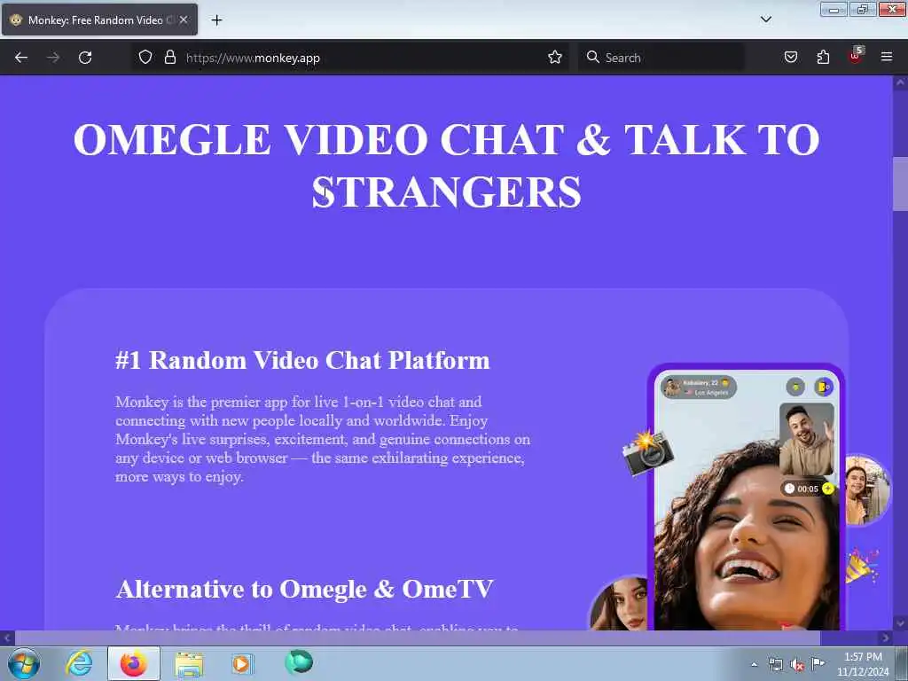This screenshot has width=908, height=681.
Task: Show hidden tray icons arrow
Action: [754, 664]
